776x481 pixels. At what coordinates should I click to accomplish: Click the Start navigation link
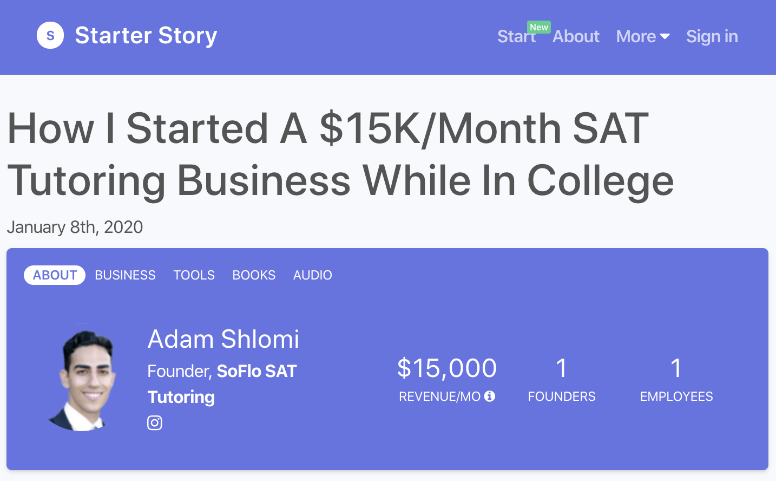(x=515, y=37)
